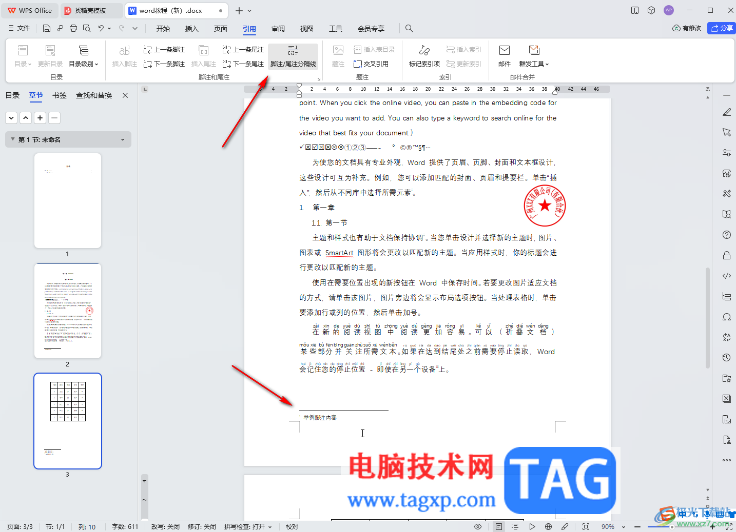Click the zoom out minus button

pos(637,527)
